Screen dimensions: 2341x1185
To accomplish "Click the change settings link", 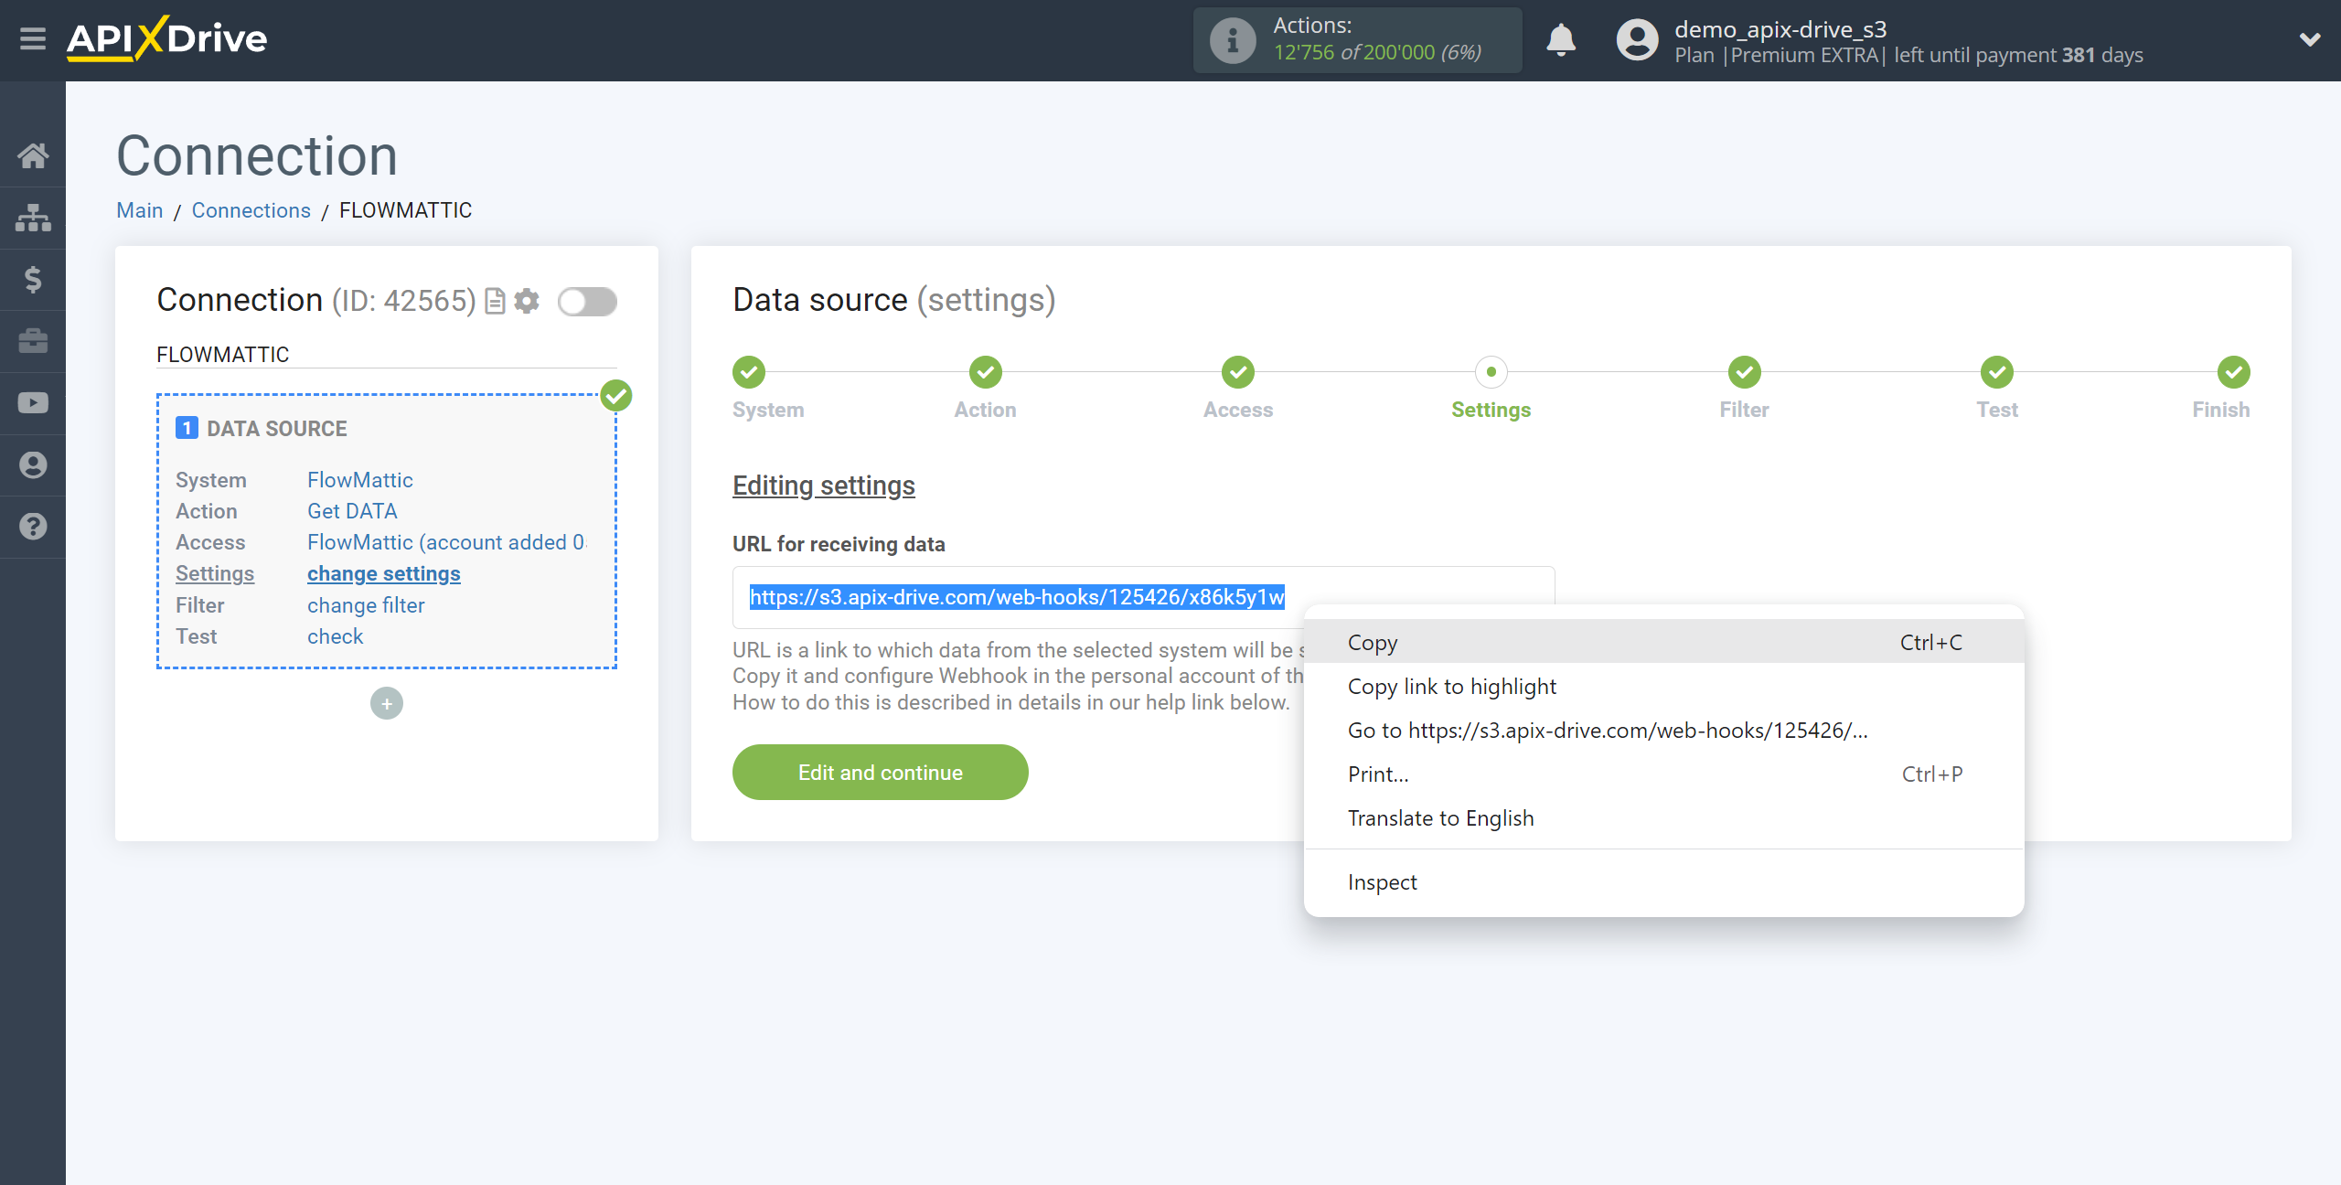I will [384, 573].
